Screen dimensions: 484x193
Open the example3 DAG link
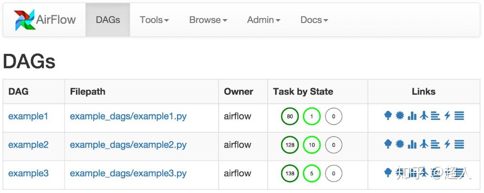(28, 173)
